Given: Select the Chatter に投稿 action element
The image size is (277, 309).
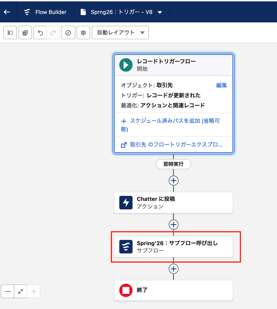Looking at the screenshot, I should [x=173, y=203].
